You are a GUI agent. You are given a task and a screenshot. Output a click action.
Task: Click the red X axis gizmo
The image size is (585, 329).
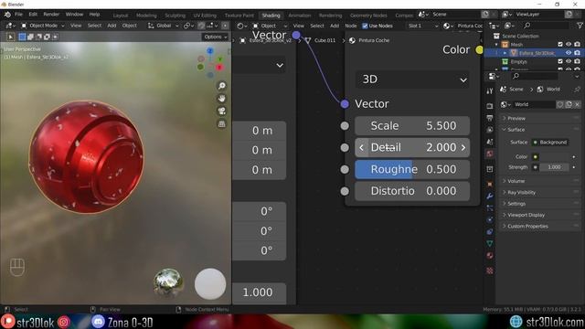point(219,67)
